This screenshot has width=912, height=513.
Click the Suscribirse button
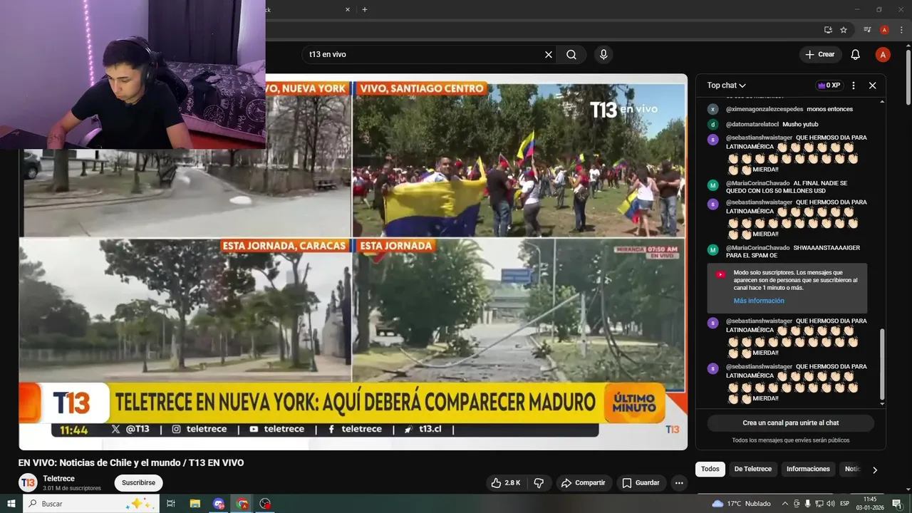tap(138, 483)
